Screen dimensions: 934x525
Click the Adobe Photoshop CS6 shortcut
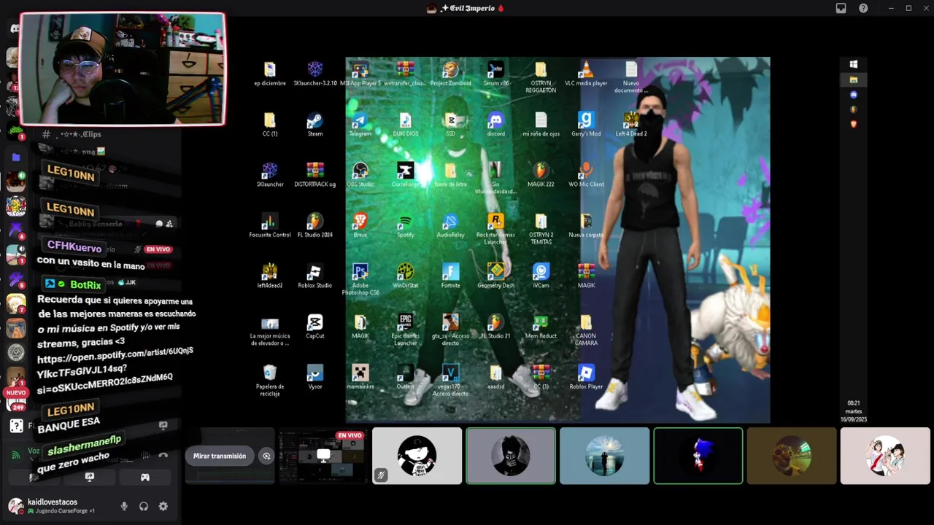360,279
